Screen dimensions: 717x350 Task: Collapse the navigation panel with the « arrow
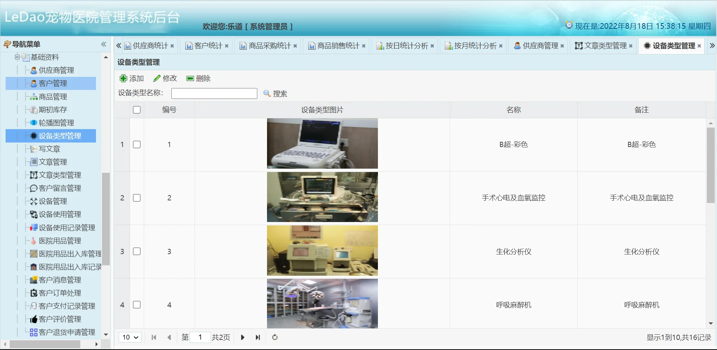[103, 44]
